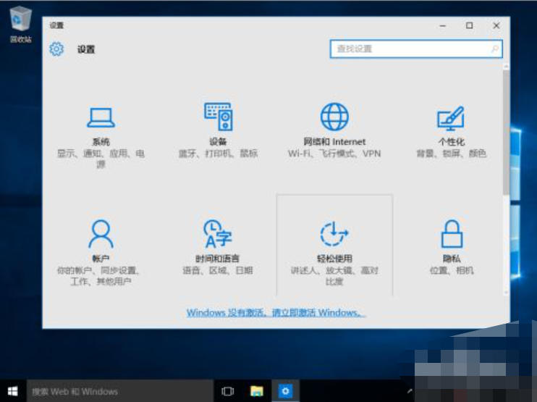
Task: Open Task View on the taskbar
Action: pos(228,391)
